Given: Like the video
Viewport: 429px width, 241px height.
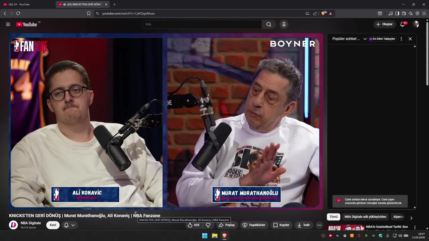Looking at the screenshot, I should (x=194, y=225).
